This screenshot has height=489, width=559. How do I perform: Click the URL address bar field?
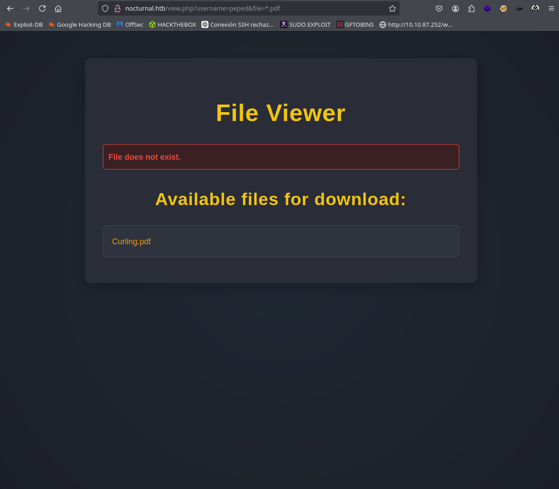249,8
